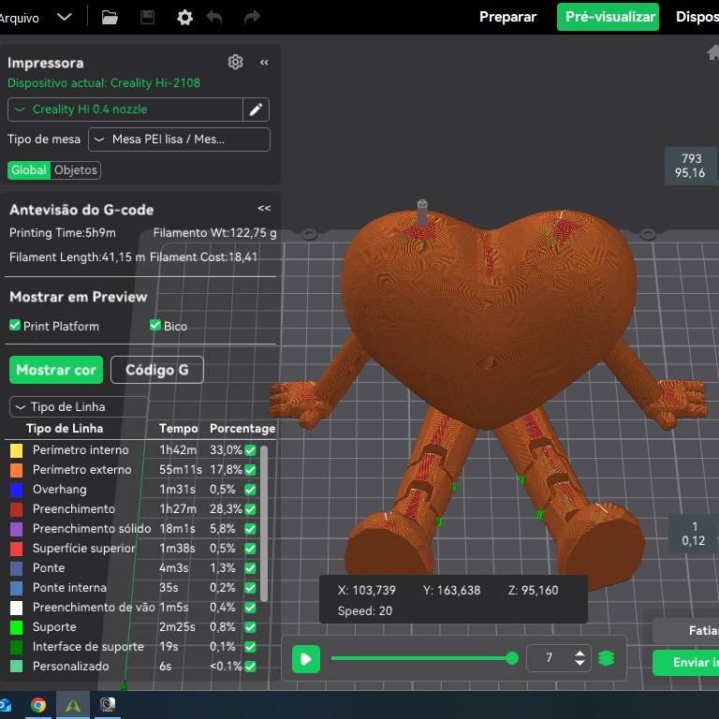
Task: Open Google Chrome from the taskbar
Action: pyautogui.click(x=38, y=705)
